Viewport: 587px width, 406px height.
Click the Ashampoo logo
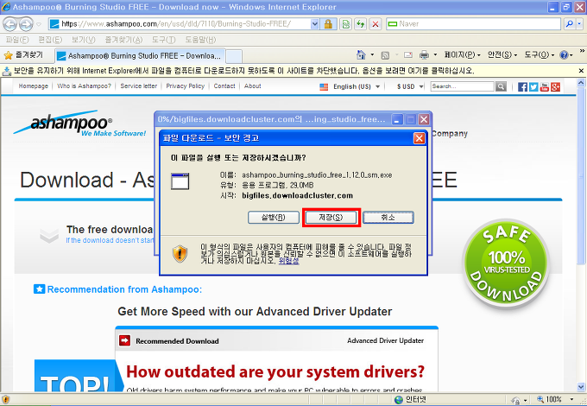point(80,124)
